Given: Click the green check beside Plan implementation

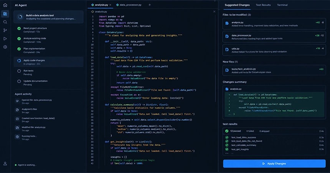Looking at the screenshot, I should pos(19,49).
